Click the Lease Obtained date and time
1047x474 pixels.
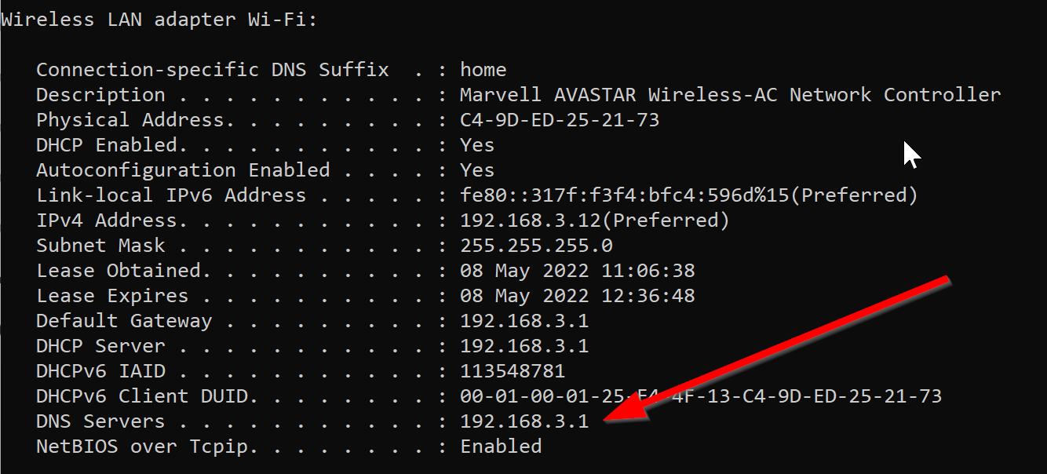click(577, 271)
